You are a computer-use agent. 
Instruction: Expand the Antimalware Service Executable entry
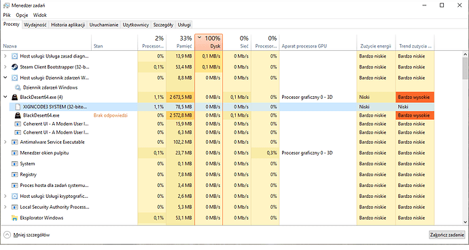point(5,142)
